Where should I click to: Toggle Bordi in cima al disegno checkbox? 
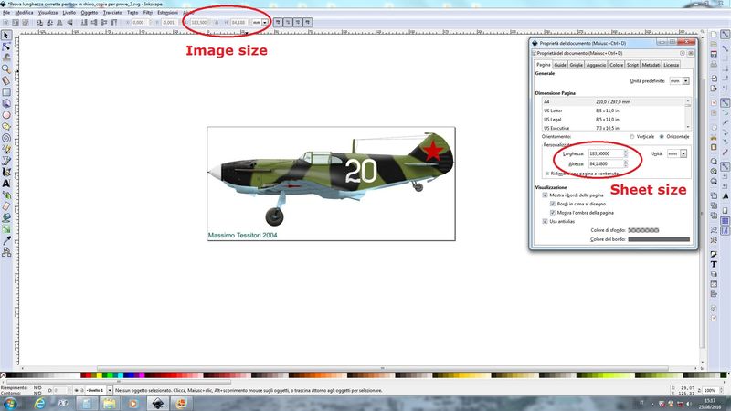click(x=553, y=204)
